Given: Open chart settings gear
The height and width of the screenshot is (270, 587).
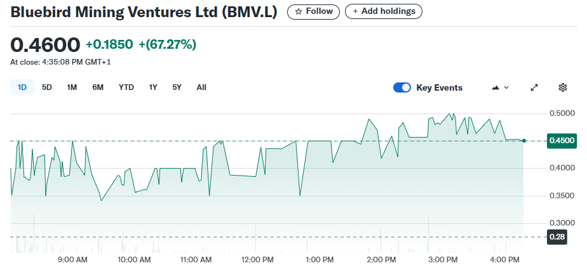Looking at the screenshot, I should pyautogui.click(x=562, y=87).
